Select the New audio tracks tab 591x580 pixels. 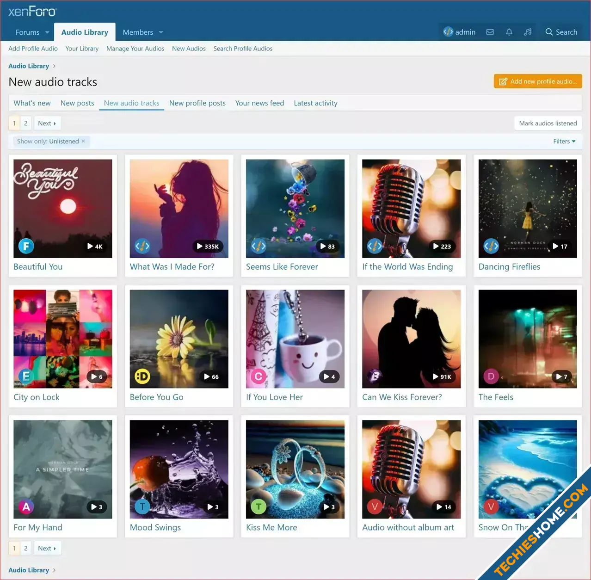(x=131, y=103)
